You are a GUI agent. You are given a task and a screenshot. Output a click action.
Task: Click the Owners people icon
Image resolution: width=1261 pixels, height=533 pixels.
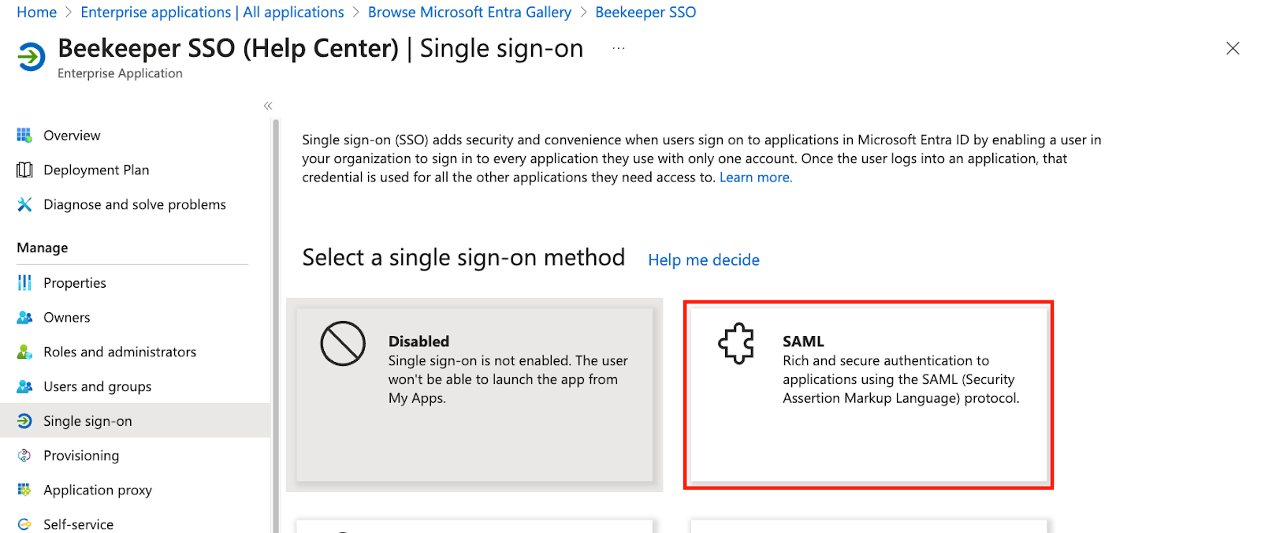click(24, 318)
